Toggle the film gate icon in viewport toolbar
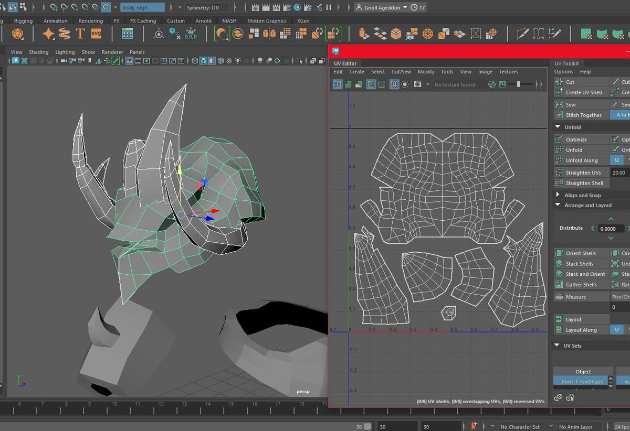The width and height of the screenshot is (630, 431). 138,60
